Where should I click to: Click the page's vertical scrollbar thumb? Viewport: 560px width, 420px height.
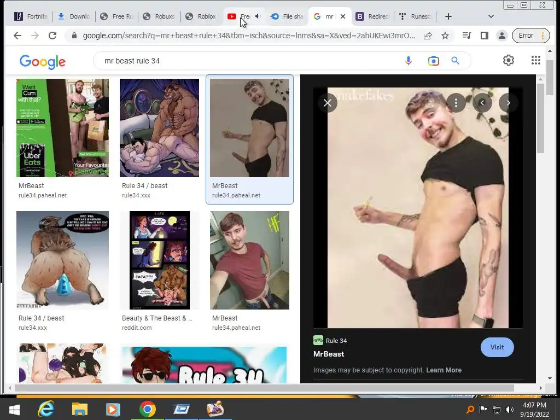point(550,78)
